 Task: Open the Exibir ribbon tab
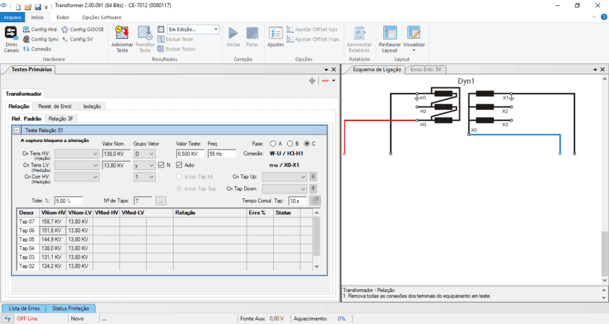pos(63,17)
